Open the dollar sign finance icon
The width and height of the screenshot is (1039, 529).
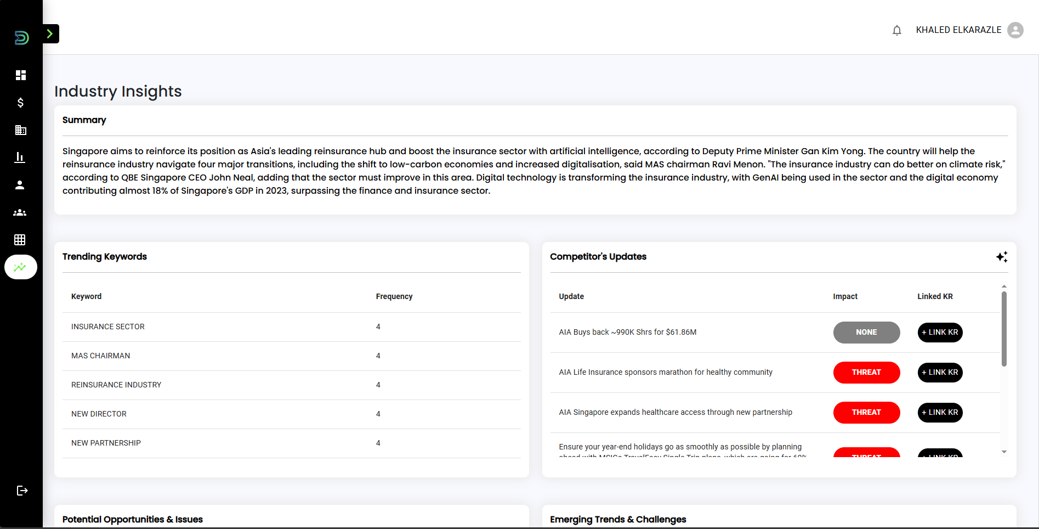(21, 103)
